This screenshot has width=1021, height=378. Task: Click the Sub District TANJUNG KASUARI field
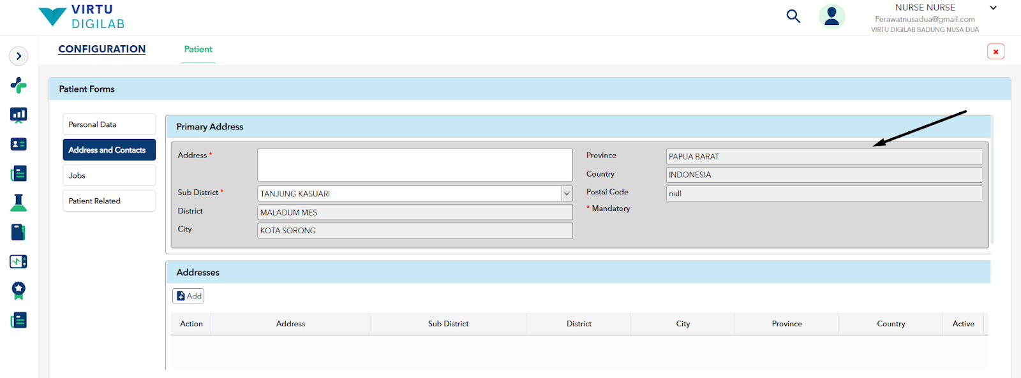409,194
